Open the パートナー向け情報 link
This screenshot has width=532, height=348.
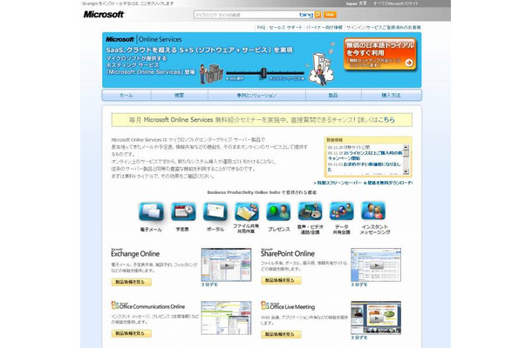point(324,28)
